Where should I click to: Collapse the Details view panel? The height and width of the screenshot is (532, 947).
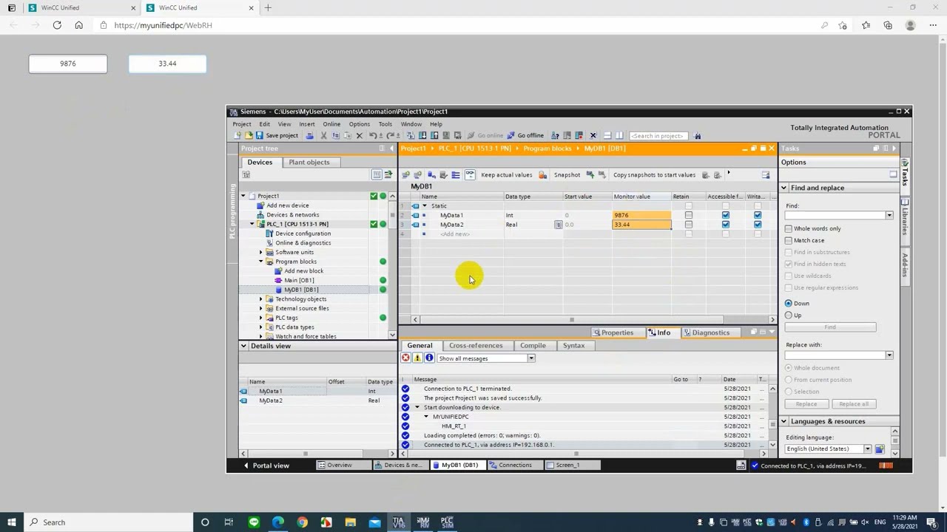[243, 346]
